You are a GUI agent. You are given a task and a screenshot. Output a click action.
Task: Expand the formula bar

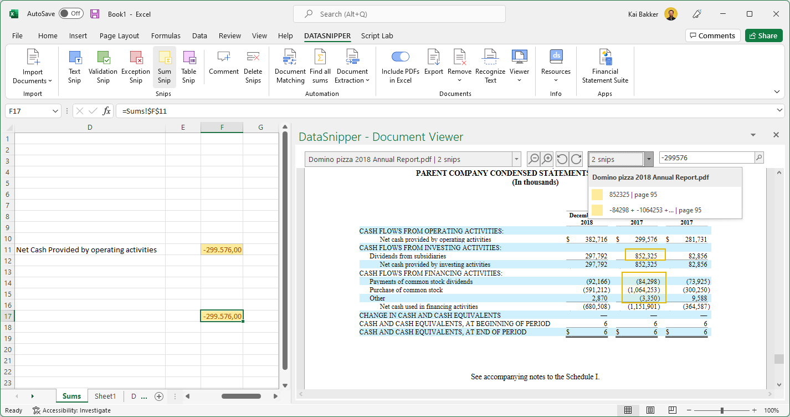tap(780, 111)
